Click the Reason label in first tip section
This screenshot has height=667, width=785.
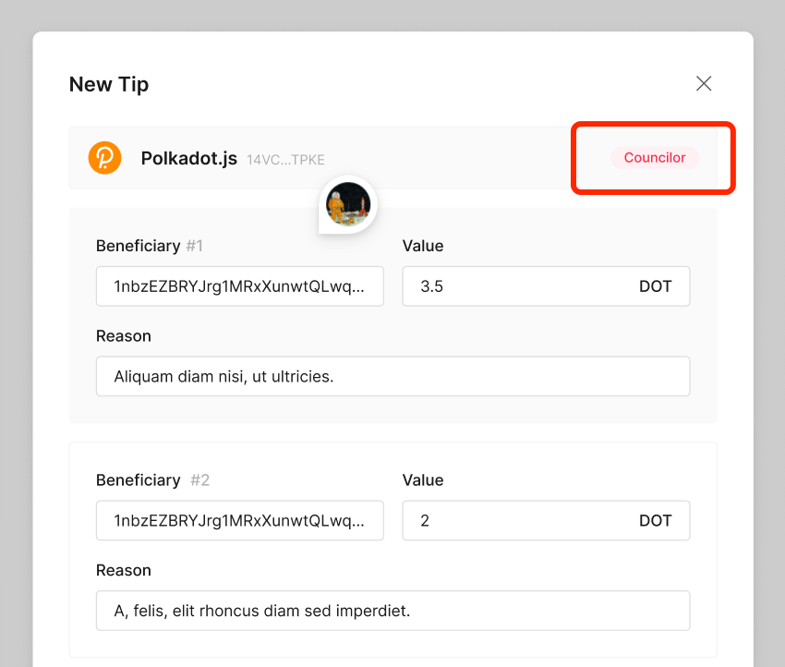tap(123, 335)
